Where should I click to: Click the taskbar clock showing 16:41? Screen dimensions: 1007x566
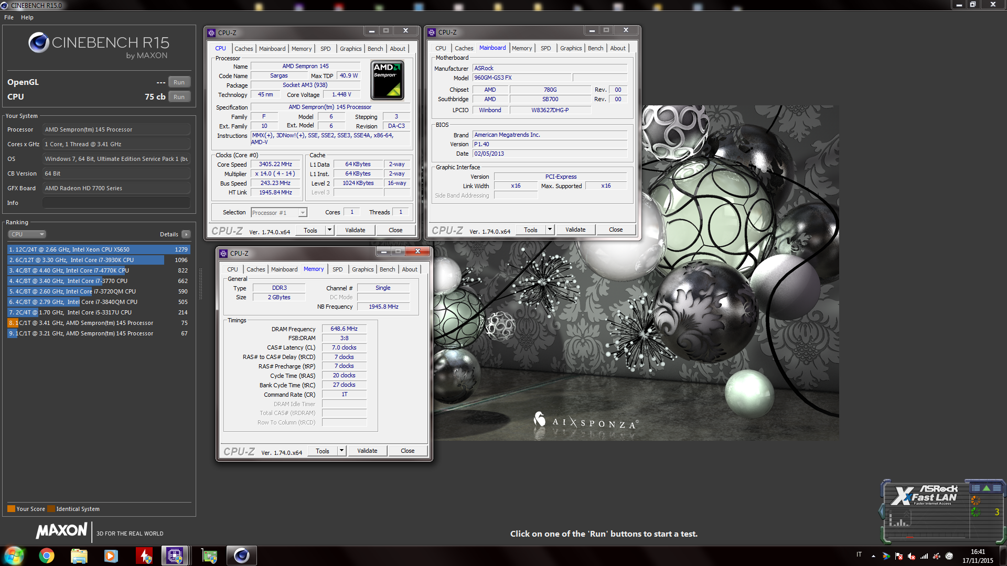tap(978, 556)
